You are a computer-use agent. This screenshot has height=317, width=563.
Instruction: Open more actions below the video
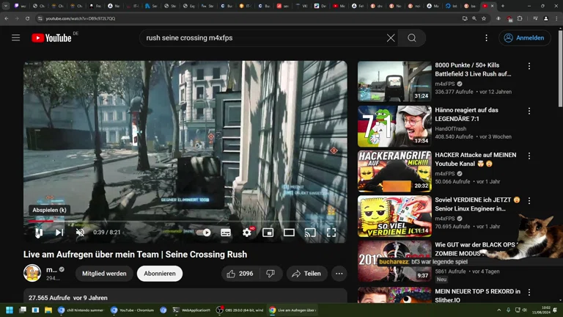click(x=339, y=274)
